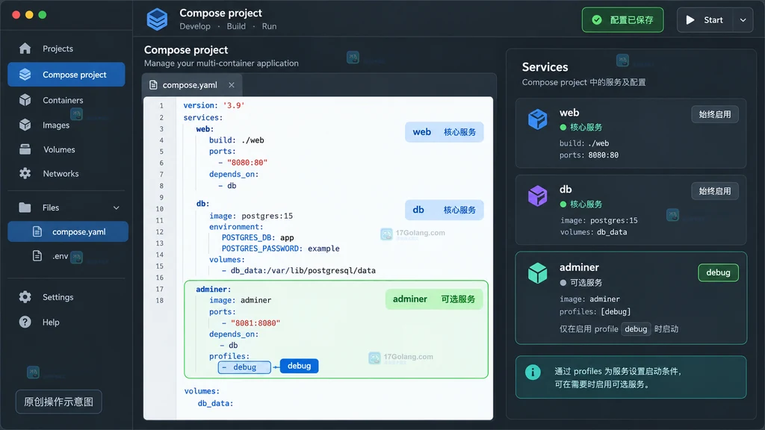Click macOS green fullscreen window button
This screenshot has width=765, height=430.
click(x=43, y=15)
